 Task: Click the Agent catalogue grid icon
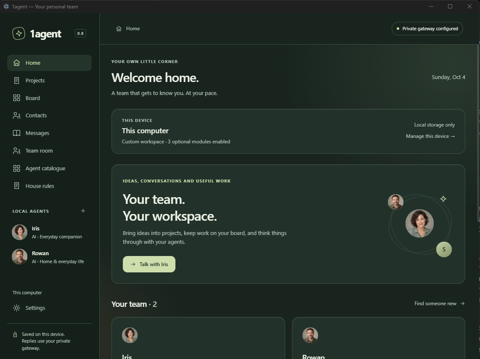[16, 169]
